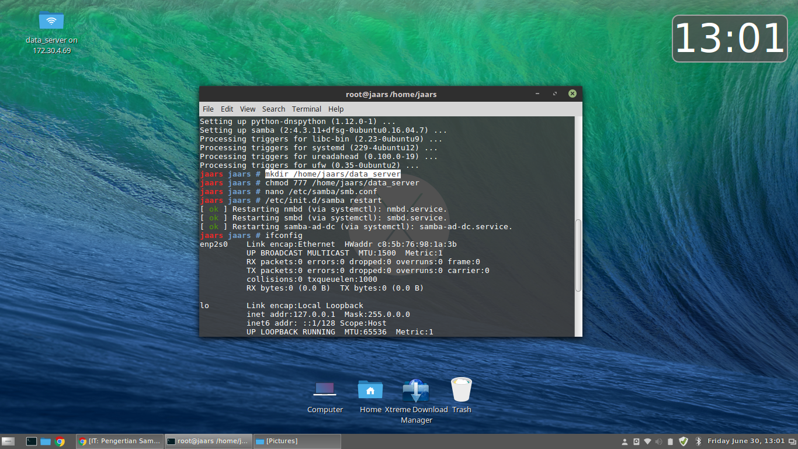The width and height of the screenshot is (798, 449).
Task: Launch terminal from panel launcher
Action: click(32, 441)
